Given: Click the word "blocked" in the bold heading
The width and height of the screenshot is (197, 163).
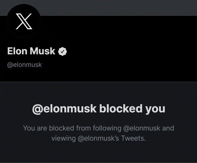Looking at the screenshot, I should pos(121,109).
